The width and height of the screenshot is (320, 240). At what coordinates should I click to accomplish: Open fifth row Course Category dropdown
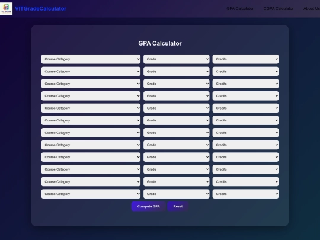pos(91,108)
